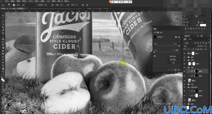Select the Path Selection tool
212x114 pixels.
click(3, 63)
